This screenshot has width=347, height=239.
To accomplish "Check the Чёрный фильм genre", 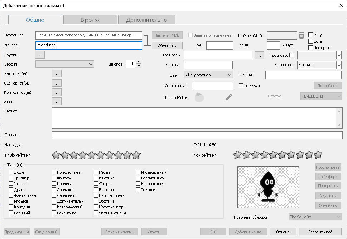I will 96,213.
